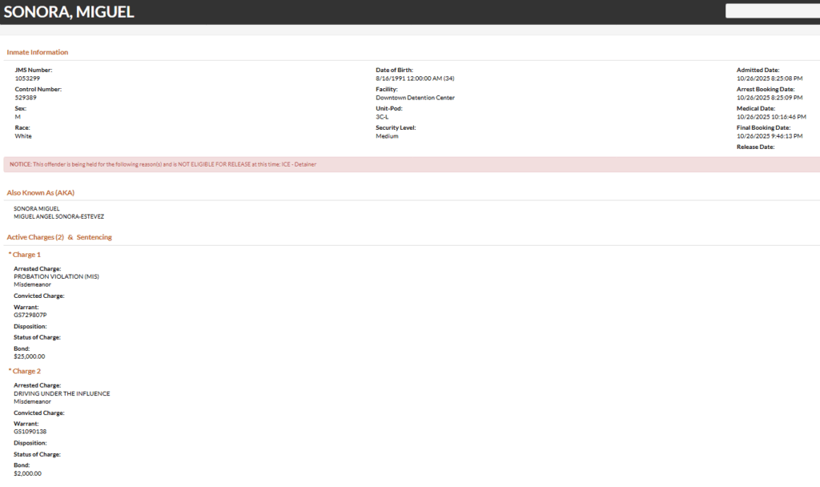Expand the Charge 2 section
The height and width of the screenshot is (487, 820).
(25, 372)
